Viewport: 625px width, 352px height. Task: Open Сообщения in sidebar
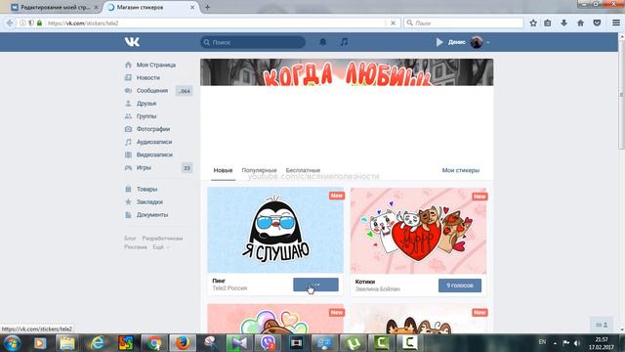pyautogui.click(x=152, y=91)
